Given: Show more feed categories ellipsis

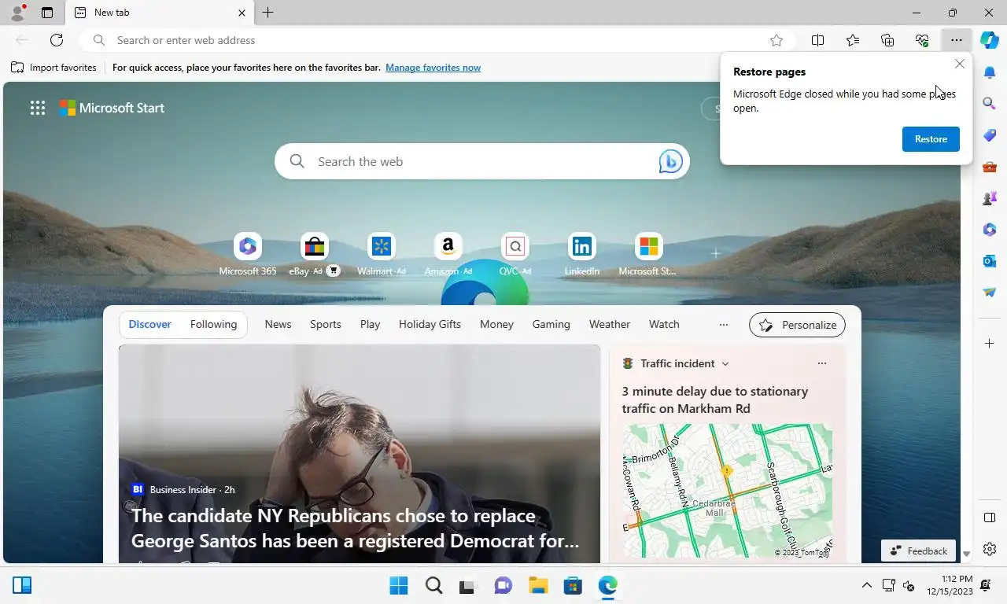Looking at the screenshot, I should pos(723,324).
